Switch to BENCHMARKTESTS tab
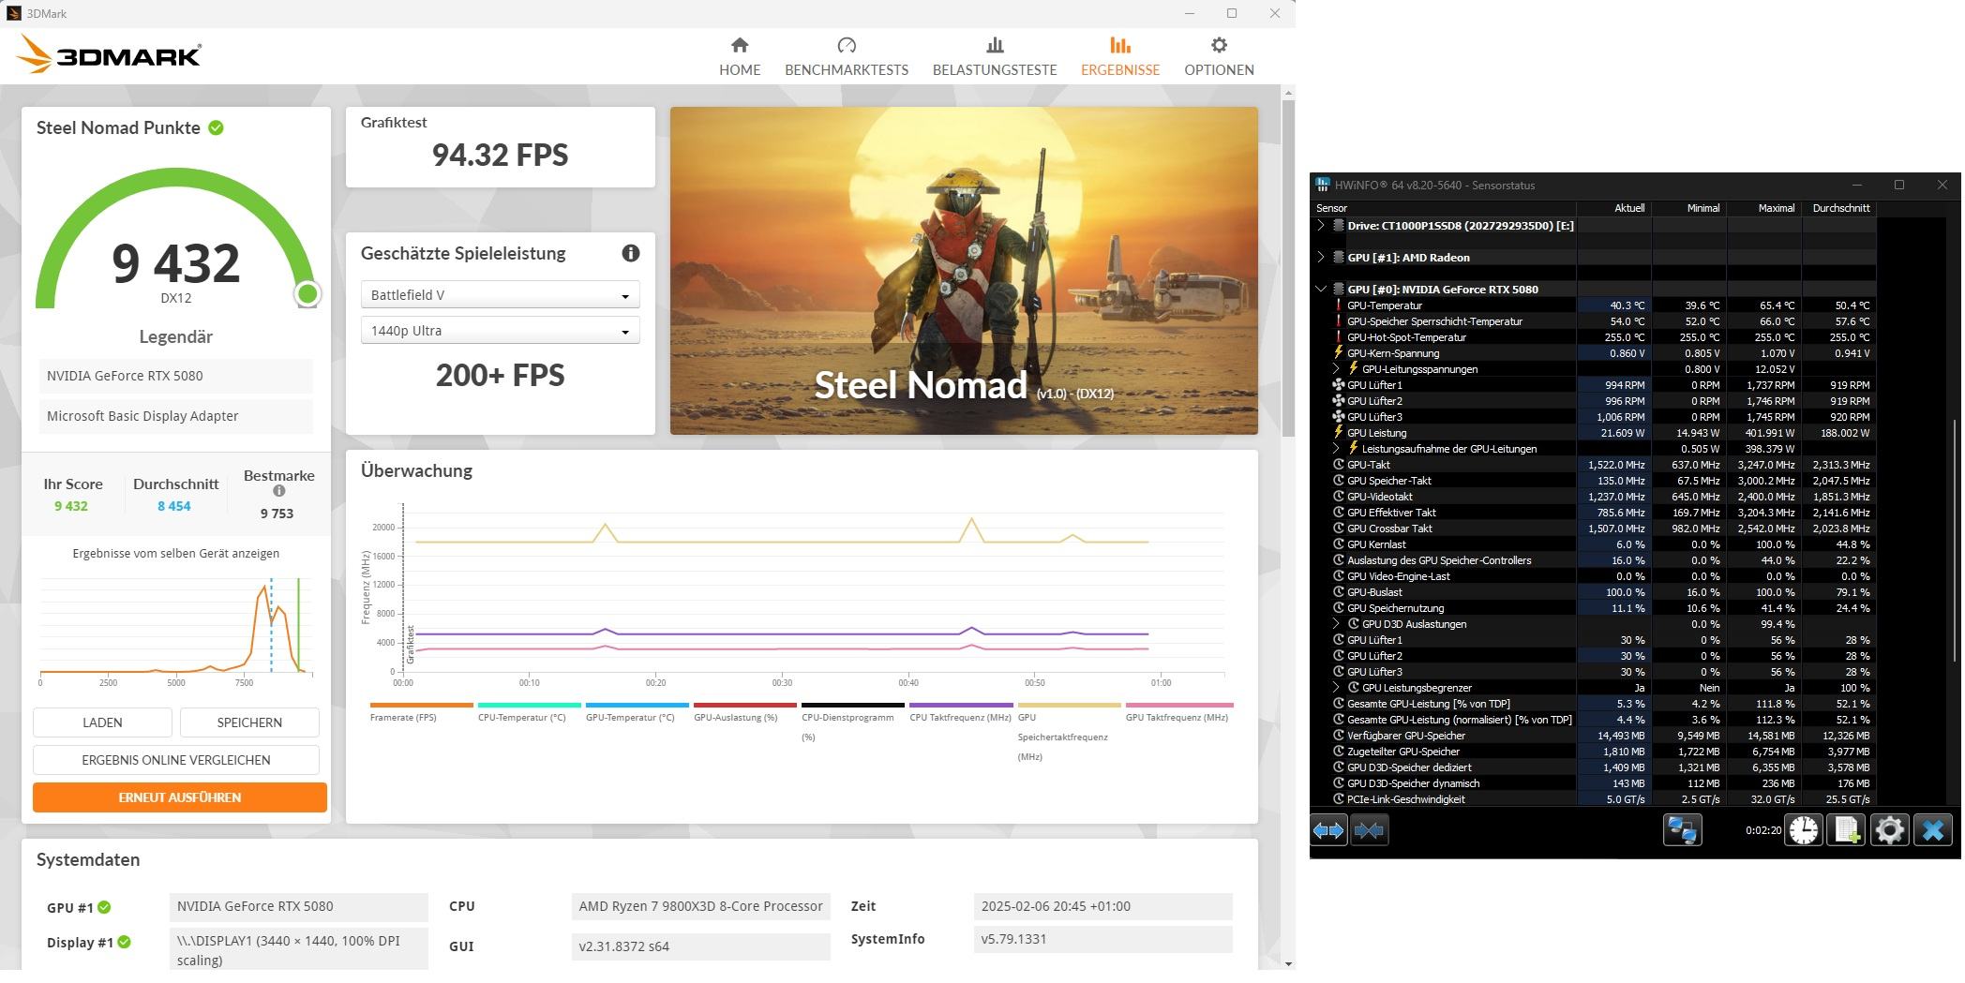 [846, 56]
